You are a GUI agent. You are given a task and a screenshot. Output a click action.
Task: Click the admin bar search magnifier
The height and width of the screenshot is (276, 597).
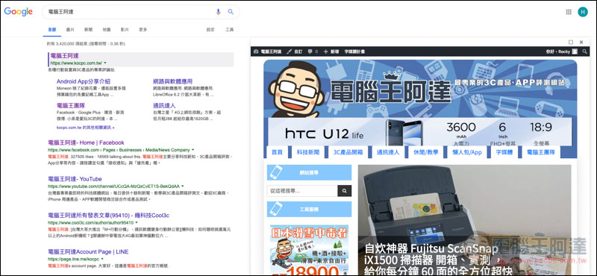(584, 51)
